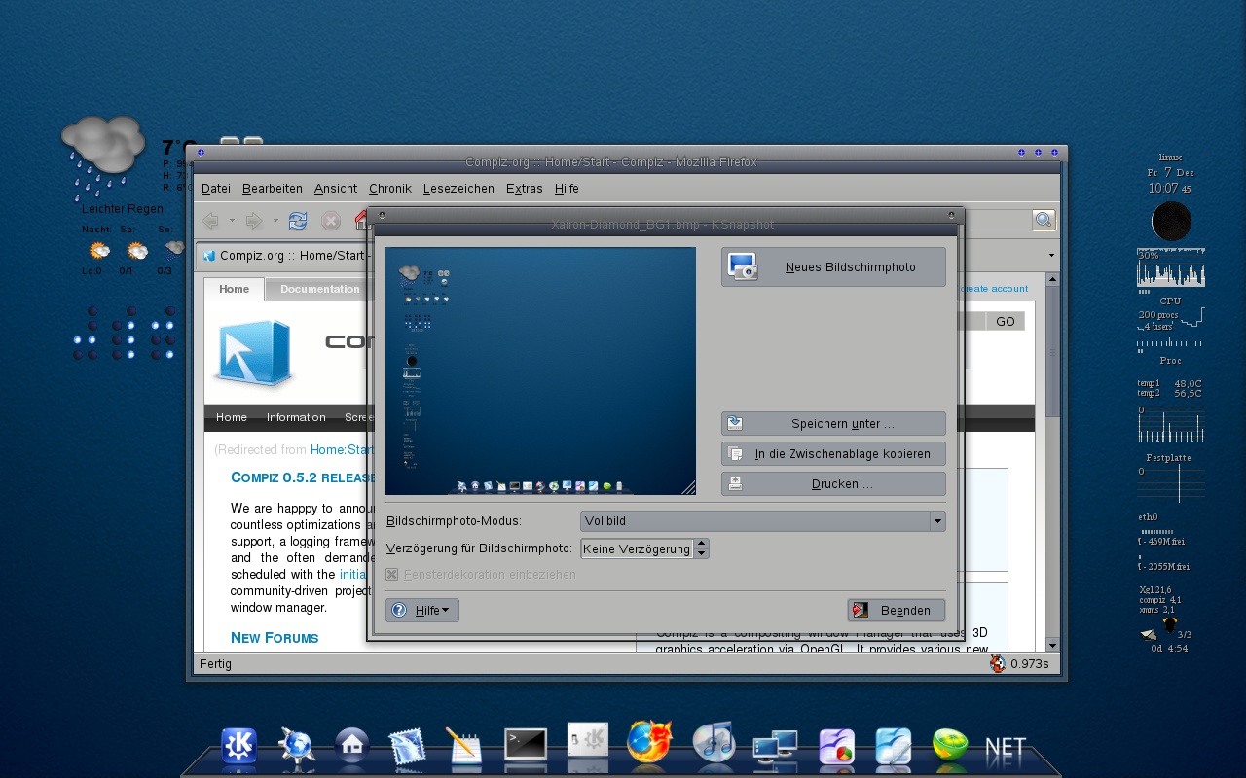Click the CPU usage graph widget
1246x778 pixels.
click(1171, 269)
